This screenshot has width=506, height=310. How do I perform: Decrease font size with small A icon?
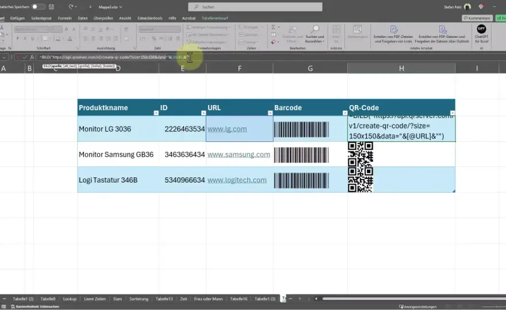click(74, 29)
